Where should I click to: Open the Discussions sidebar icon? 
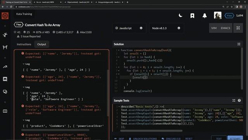(5, 92)
